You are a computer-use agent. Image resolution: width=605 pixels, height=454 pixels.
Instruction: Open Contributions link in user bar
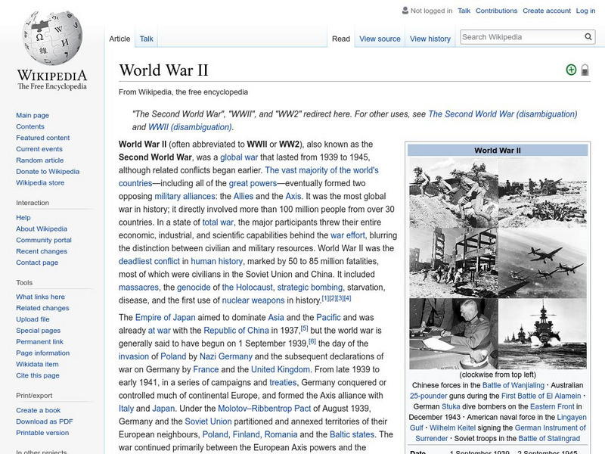(497, 11)
